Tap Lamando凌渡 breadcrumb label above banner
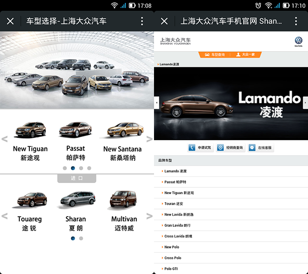 (x=169, y=64)
